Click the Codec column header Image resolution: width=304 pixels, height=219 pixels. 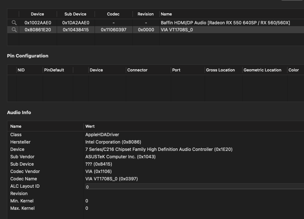(x=113, y=14)
